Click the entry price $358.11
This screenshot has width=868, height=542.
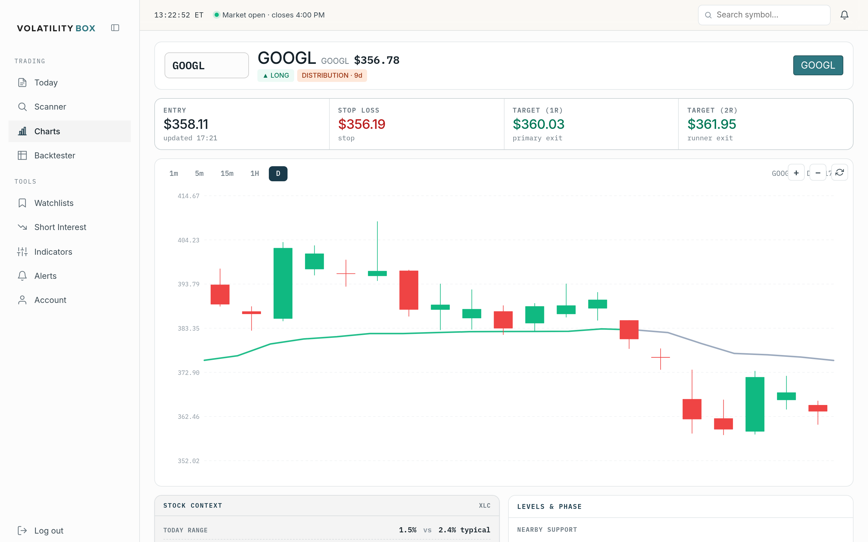click(x=186, y=124)
